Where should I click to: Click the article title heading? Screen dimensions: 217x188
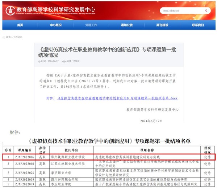click(x=107, y=52)
